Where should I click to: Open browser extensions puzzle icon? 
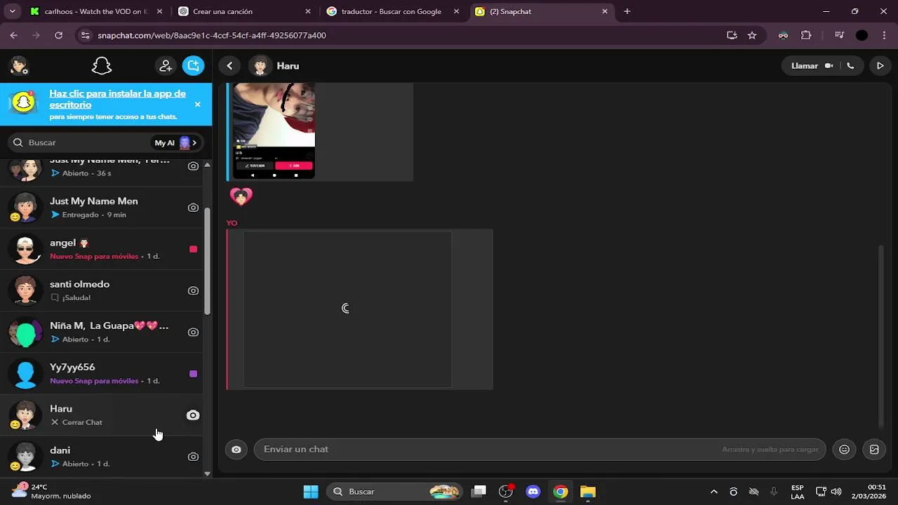806,35
